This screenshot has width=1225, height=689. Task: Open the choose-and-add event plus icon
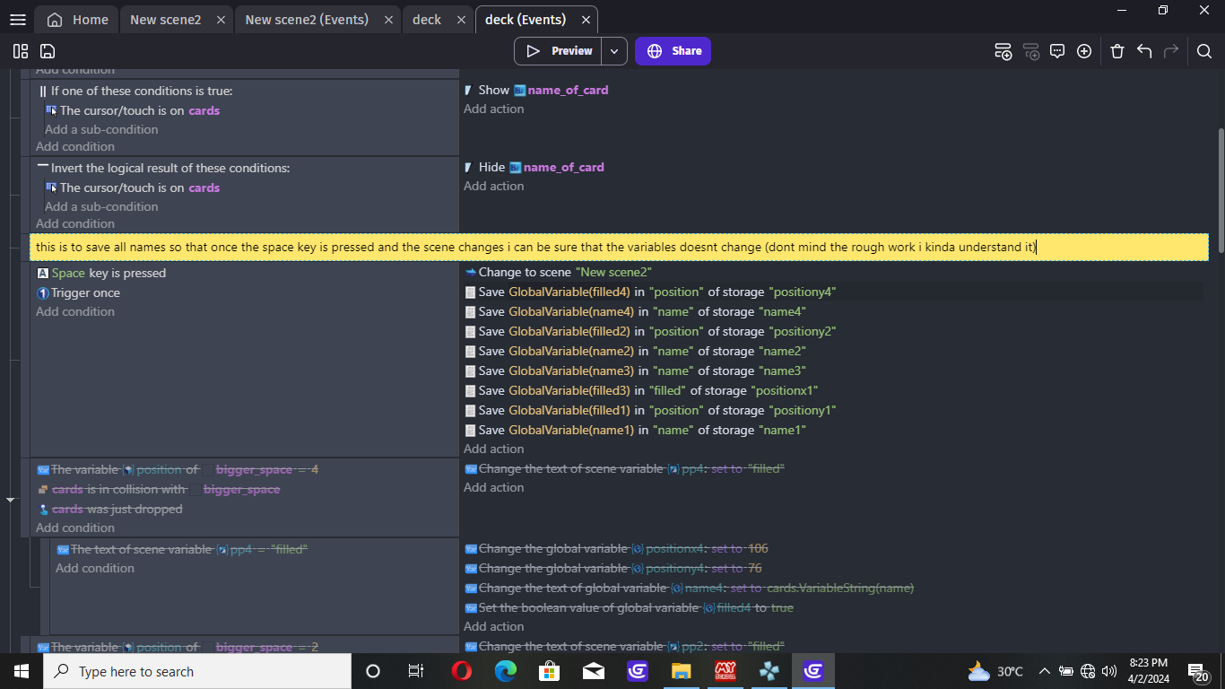[1084, 51]
